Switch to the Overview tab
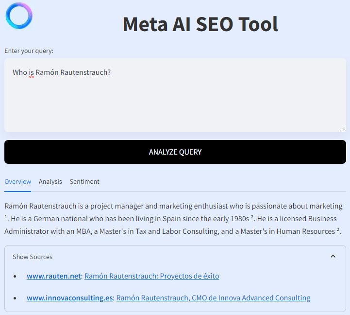Viewport: 350px width, 315px height. point(17,181)
